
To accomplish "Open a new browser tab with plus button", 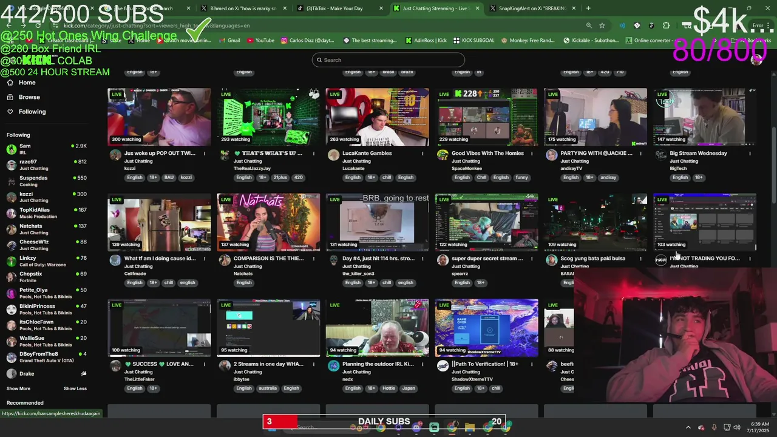I will (x=588, y=8).
